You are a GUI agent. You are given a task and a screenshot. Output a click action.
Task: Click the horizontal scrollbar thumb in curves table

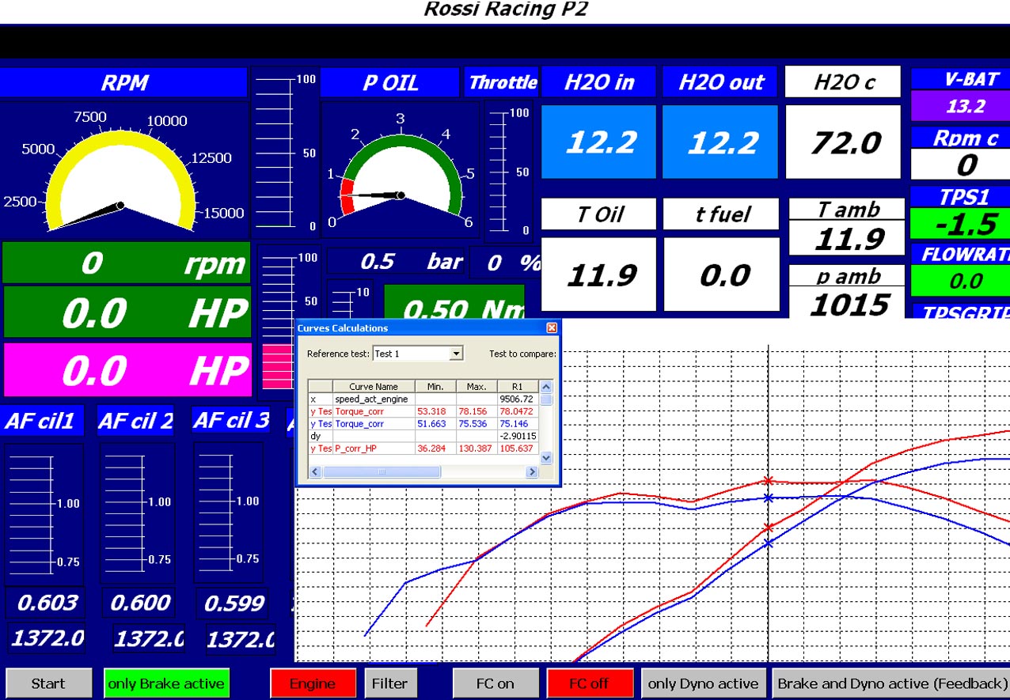point(382,471)
